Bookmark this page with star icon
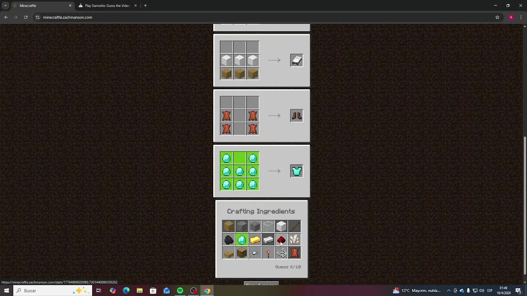This screenshot has height=296, width=527. click(x=497, y=17)
